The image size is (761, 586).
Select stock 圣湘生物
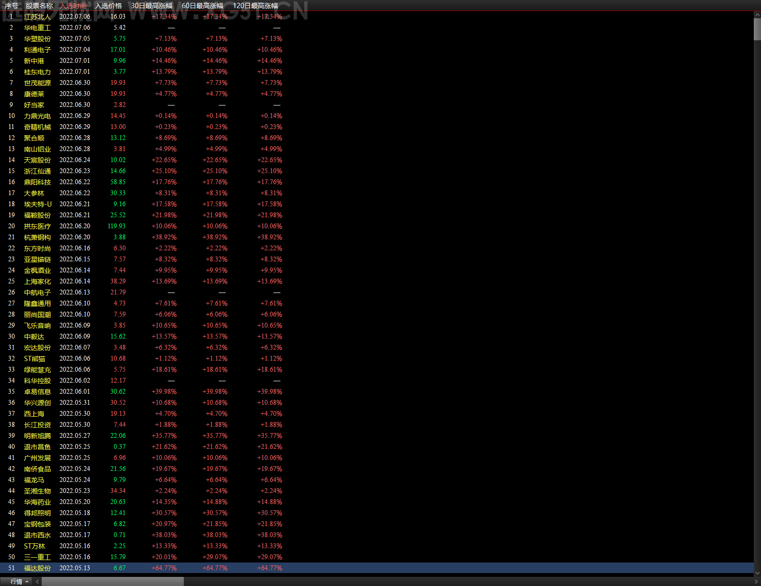(x=37, y=491)
